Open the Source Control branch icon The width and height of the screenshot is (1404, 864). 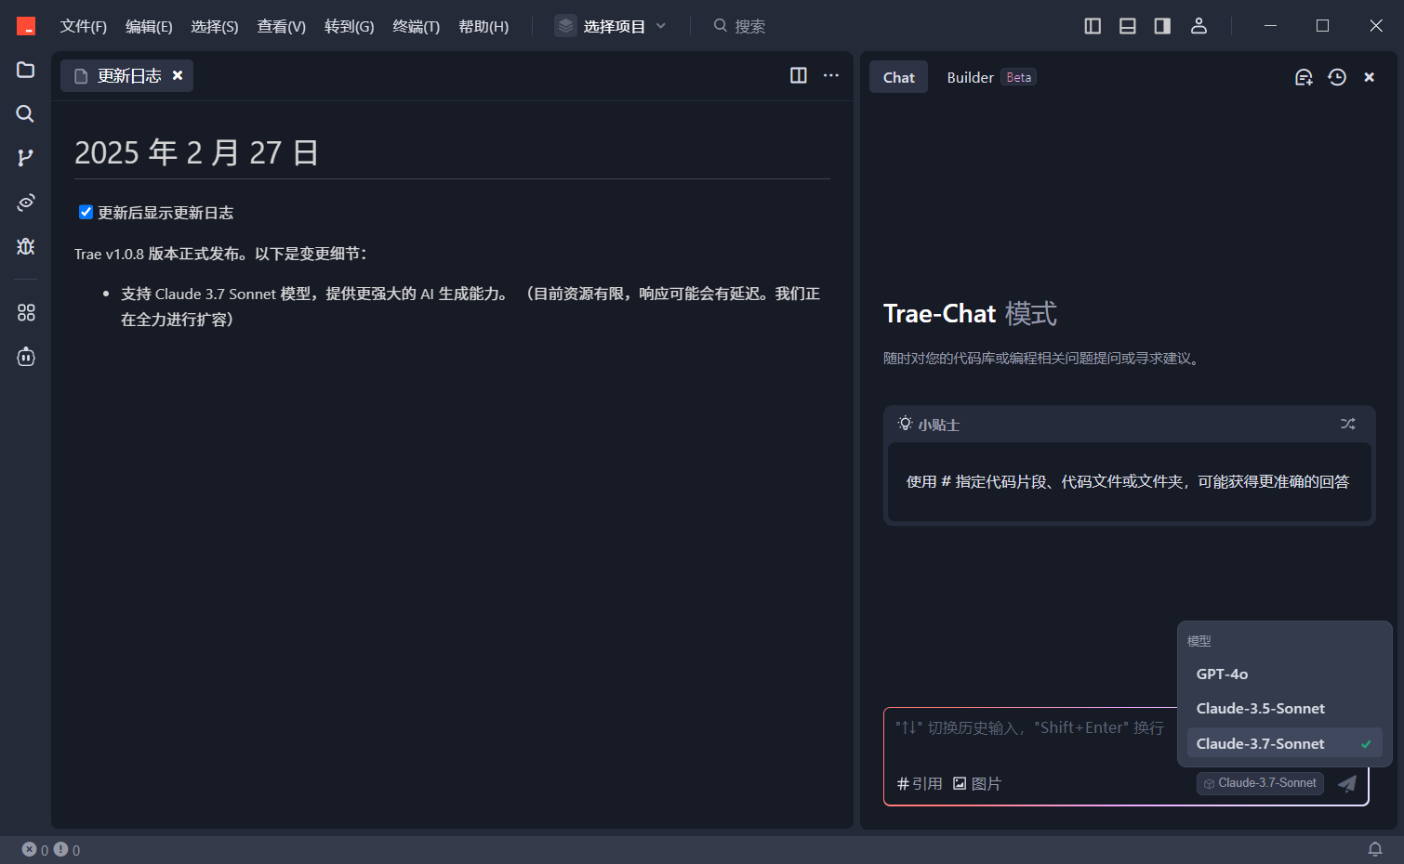coord(26,158)
